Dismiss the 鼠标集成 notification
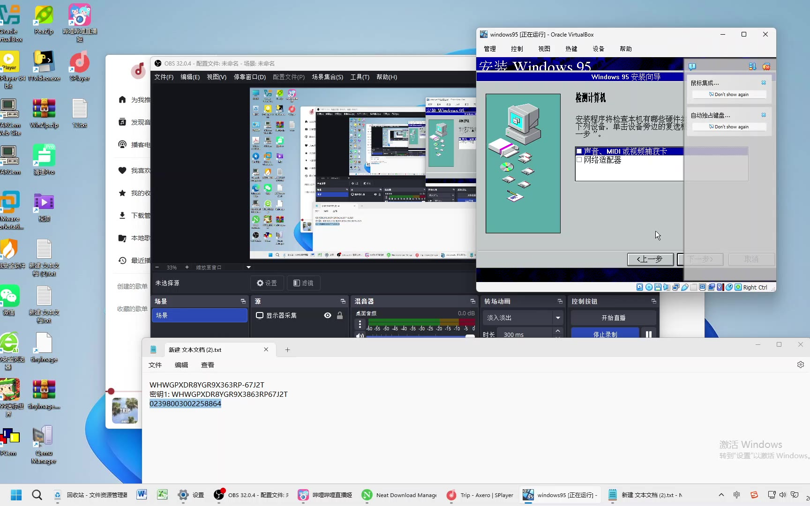Viewport: 810px width, 506px height. tap(764, 83)
